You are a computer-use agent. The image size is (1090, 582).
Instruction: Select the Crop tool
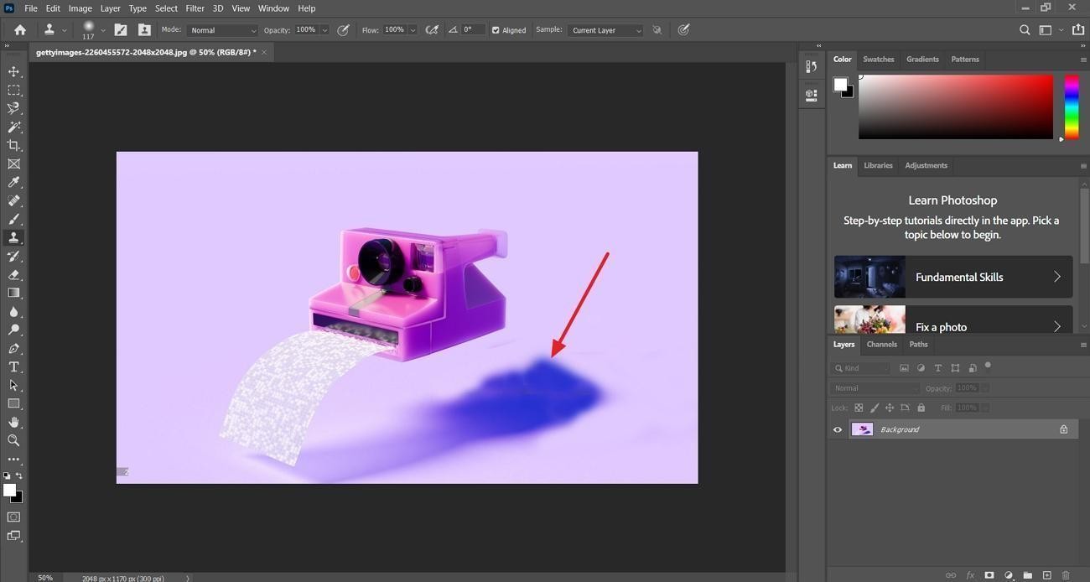point(13,145)
